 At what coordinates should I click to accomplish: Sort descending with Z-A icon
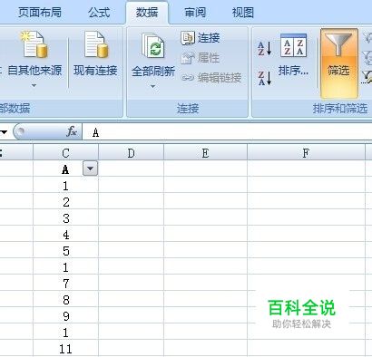[265, 78]
